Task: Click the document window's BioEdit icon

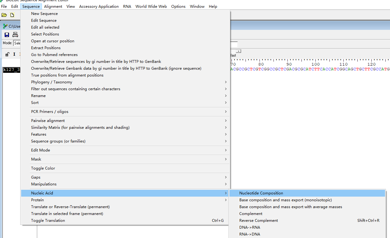Action: 5,26
